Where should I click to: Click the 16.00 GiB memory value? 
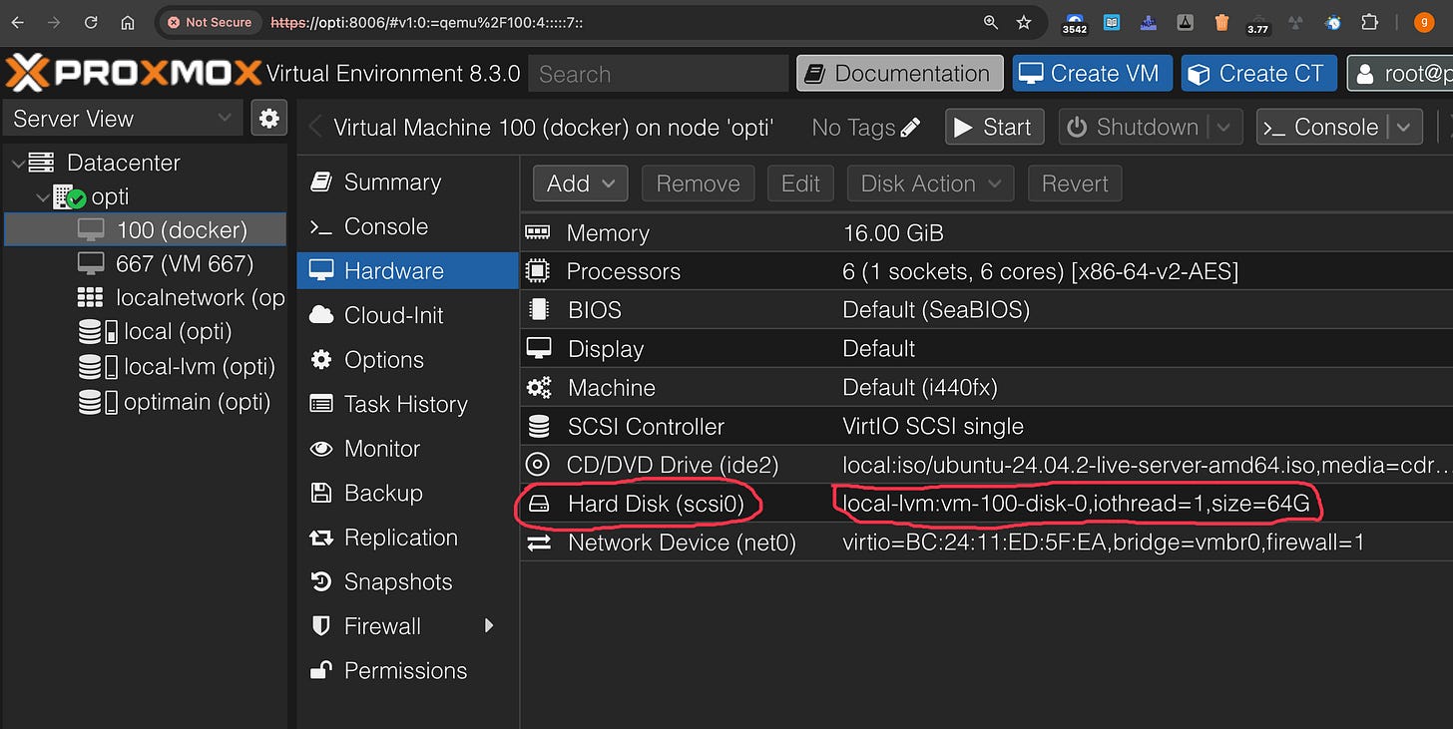tap(893, 233)
